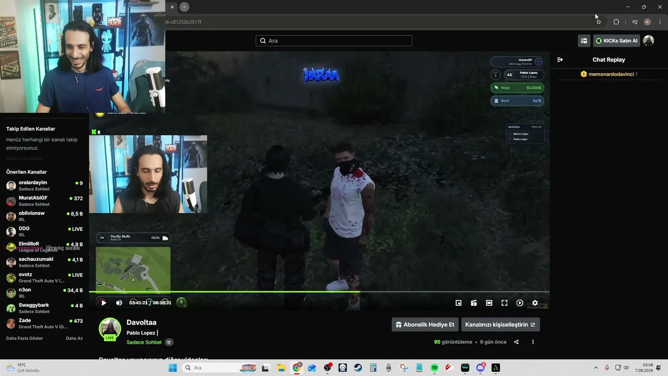The width and height of the screenshot is (668, 376).
Task: Open Zade recommended channel
Action: pos(44,323)
